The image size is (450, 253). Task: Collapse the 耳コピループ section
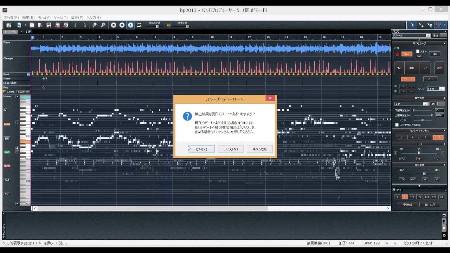[x=444, y=43]
